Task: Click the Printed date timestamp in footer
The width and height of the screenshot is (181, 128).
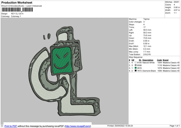Action: [120, 126]
